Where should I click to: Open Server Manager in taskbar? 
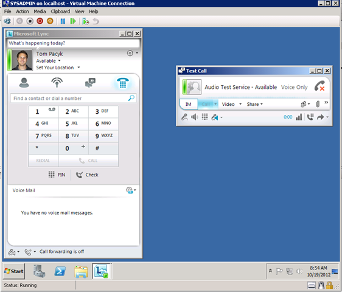point(40,271)
